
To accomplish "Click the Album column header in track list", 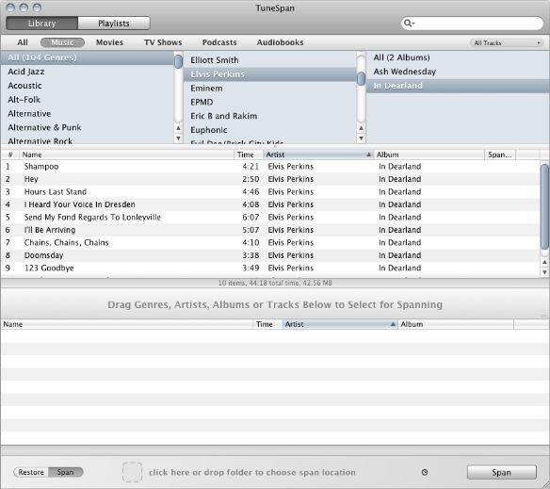I will pos(429,155).
